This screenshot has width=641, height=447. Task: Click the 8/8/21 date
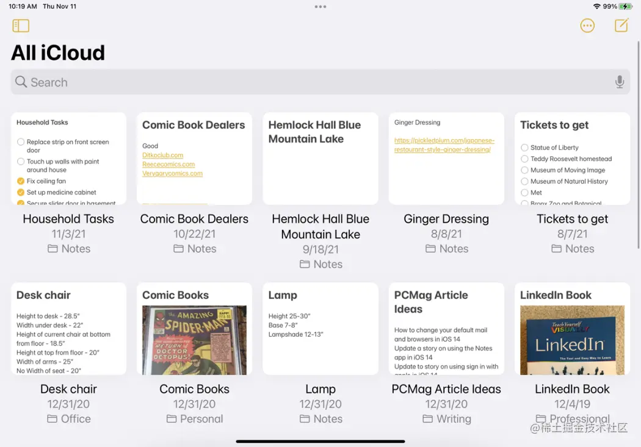click(x=446, y=234)
